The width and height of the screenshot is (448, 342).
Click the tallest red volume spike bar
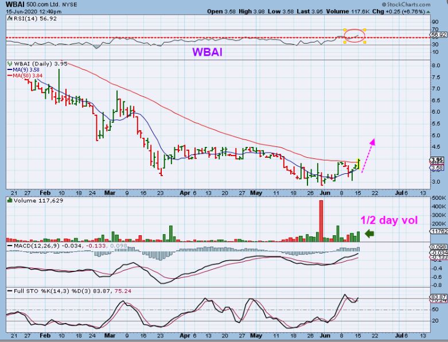click(321, 221)
